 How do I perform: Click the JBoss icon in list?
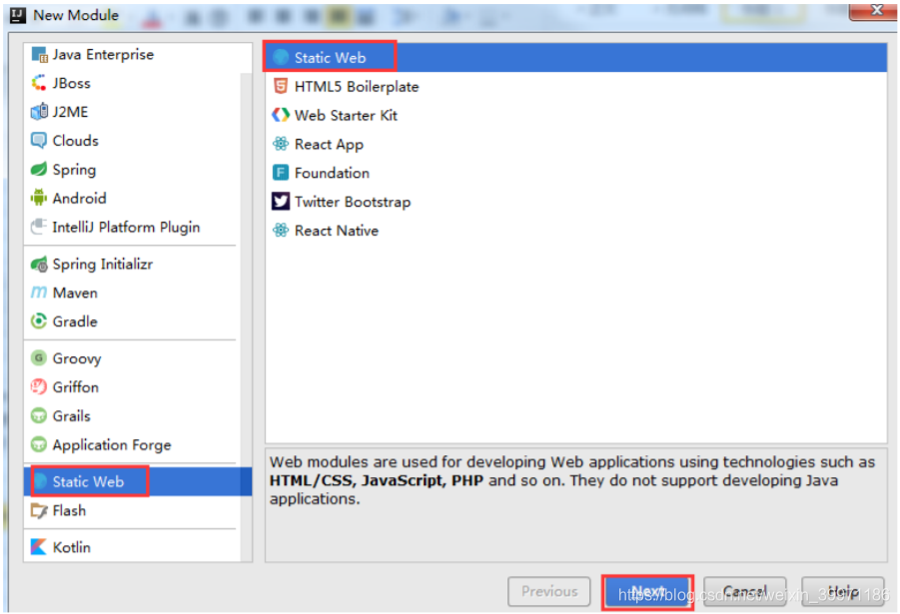tap(39, 83)
